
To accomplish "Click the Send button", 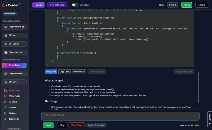I will (x=48, y=125).
